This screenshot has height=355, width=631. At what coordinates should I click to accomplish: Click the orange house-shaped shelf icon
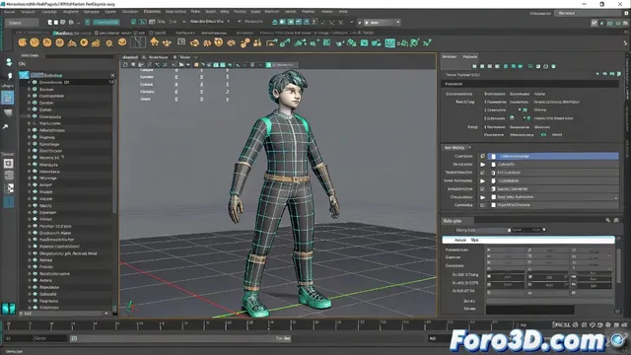[154, 41]
